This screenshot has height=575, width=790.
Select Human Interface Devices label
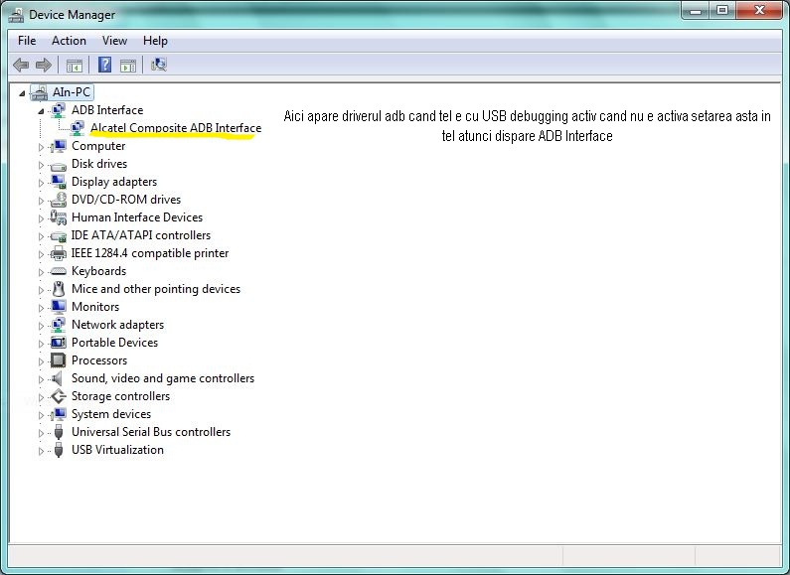click(x=137, y=217)
